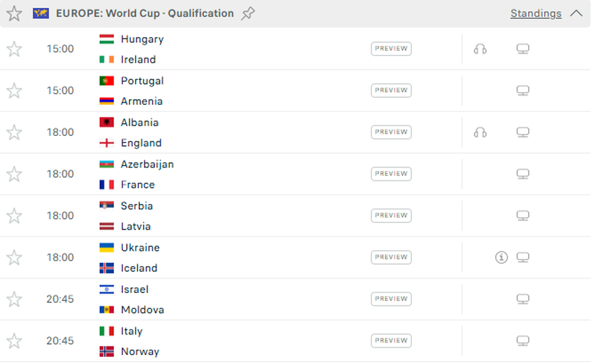Open audio commentary for Hungary vs Ireland
This screenshot has width=595, height=363.
pyautogui.click(x=480, y=49)
